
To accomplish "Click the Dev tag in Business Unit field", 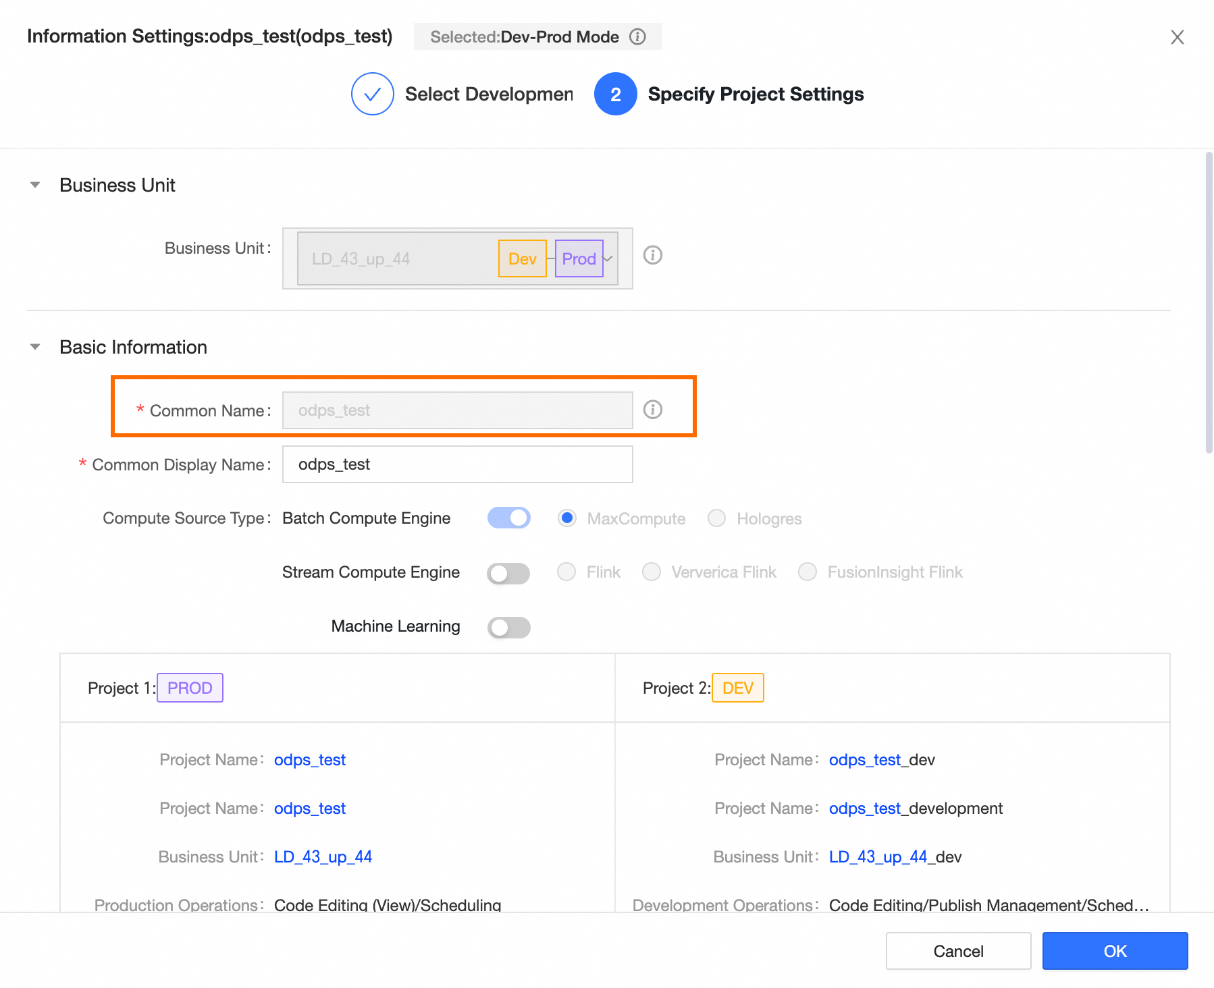I will [522, 258].
